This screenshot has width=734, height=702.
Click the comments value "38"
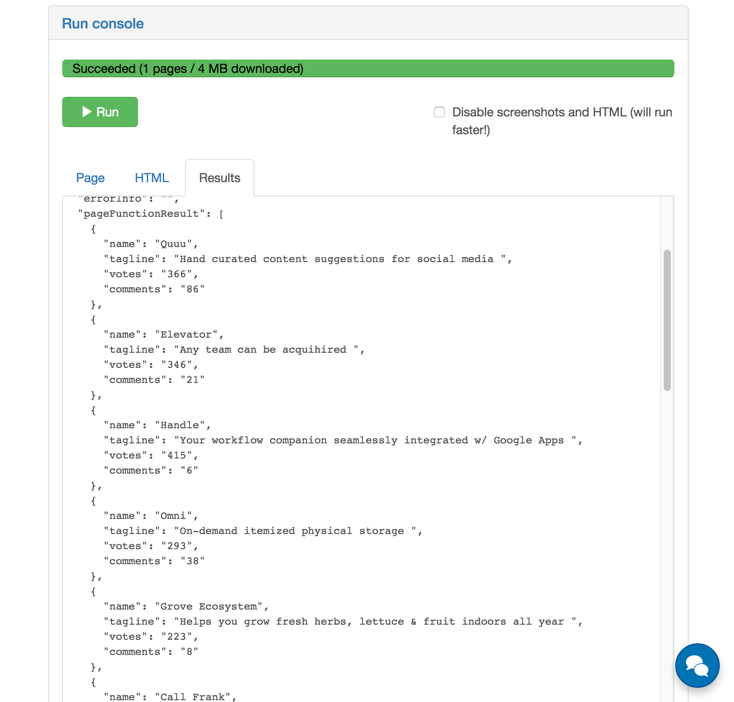[x=192, y=561]
